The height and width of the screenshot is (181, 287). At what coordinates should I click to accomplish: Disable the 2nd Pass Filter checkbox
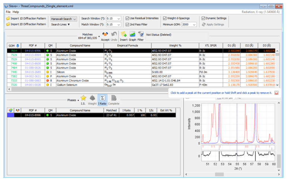(127, 25)
